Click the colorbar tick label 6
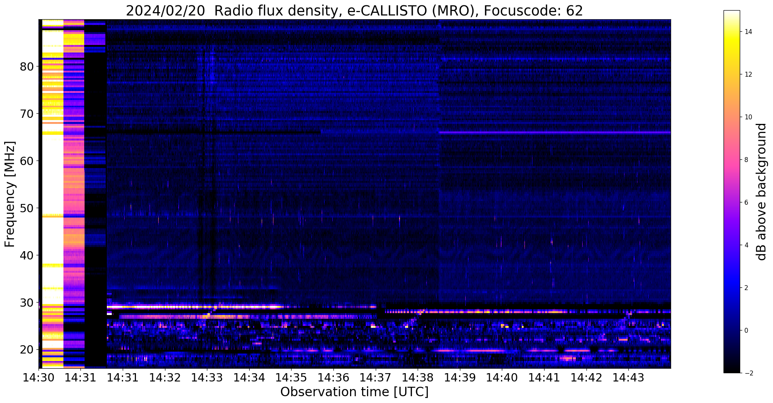Viewport: 773px width, 403px height. tap(746, 202)
